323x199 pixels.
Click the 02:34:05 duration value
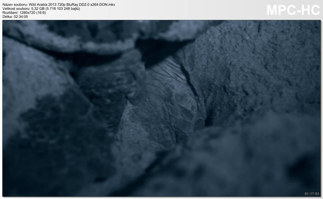20,17
